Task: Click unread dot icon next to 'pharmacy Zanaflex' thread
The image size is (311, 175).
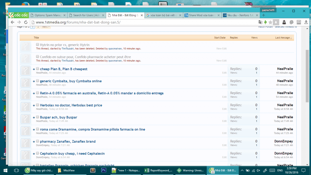Action: click(x=34, y=142)
